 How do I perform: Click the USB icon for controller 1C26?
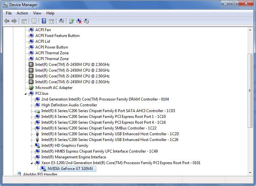click(x=37, y=140)
